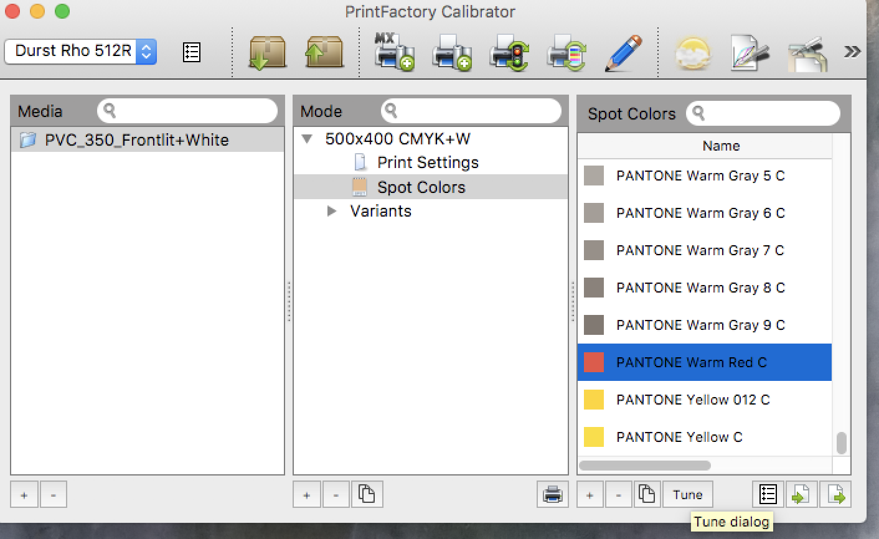
Task: Select Spot Colors in Mode tree
Action: pyautogui.click(x=430, y=187)
